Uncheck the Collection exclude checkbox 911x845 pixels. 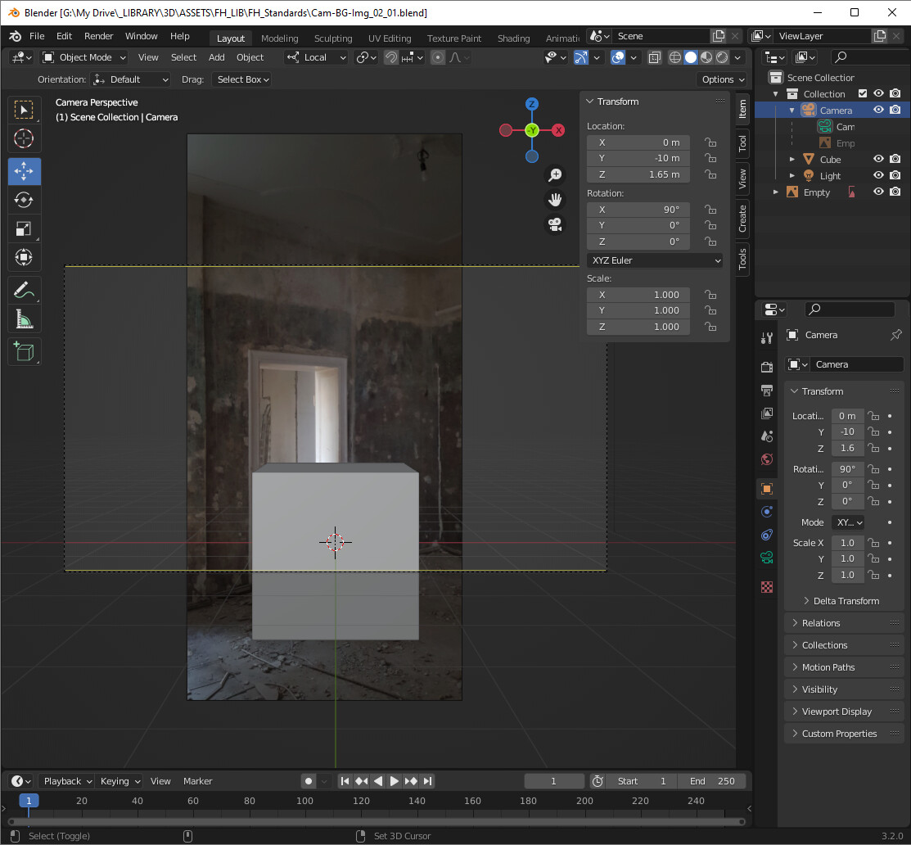862,93
